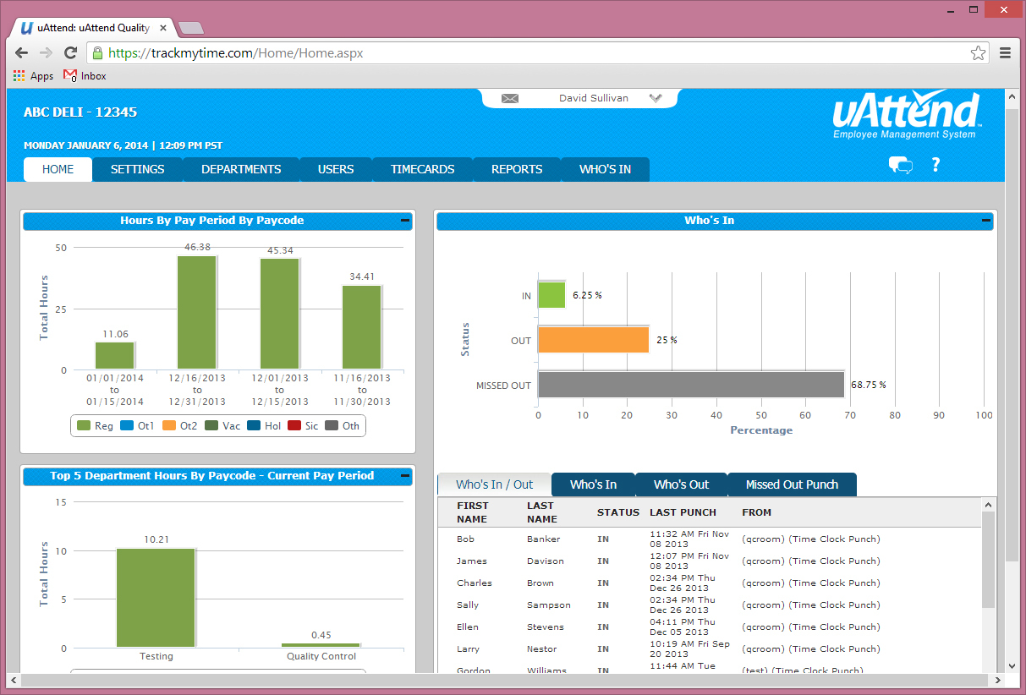Viewport: 1026px width, 695px height.
Task: Click the browser reload button
Action: (71, 53)
